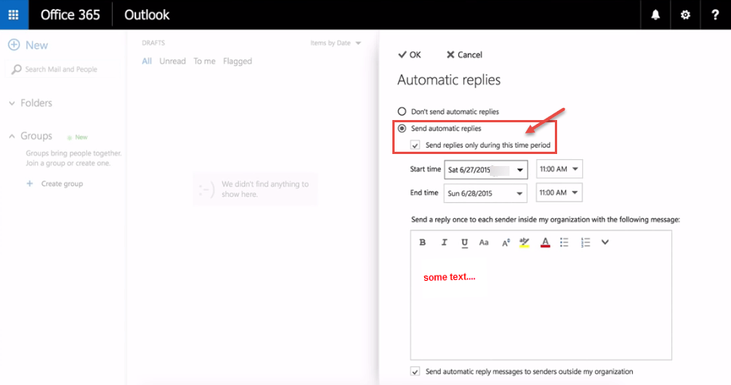Toggle bold formatting in reply editor
The image size is (731, 385).
coord(423,242)
